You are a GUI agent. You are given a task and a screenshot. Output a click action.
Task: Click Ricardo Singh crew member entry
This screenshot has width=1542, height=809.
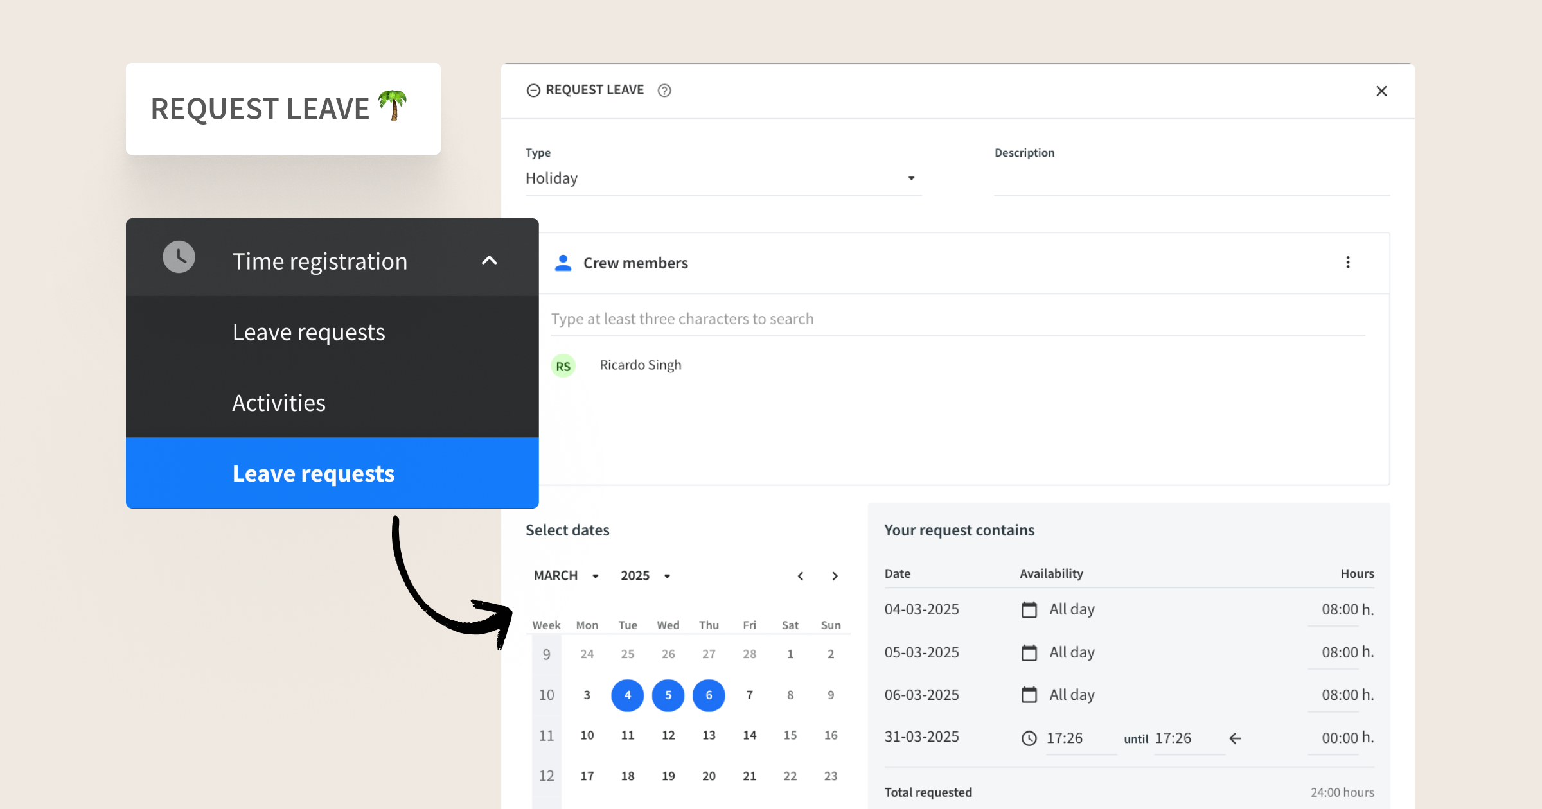pos(640,365)
